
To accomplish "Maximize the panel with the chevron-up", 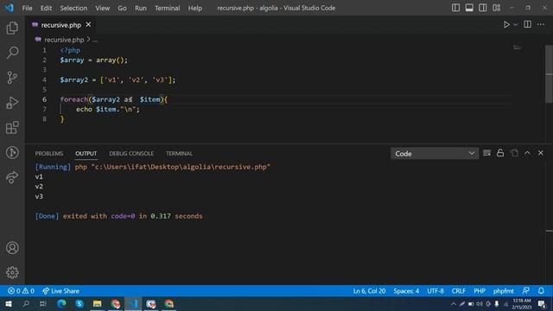I will click(x=527, y=153).
